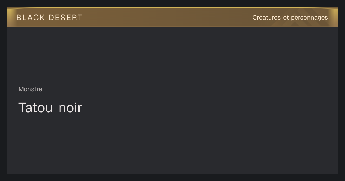345x181 pixels.
Task: Click the word et in header
Action: point(286,18)
